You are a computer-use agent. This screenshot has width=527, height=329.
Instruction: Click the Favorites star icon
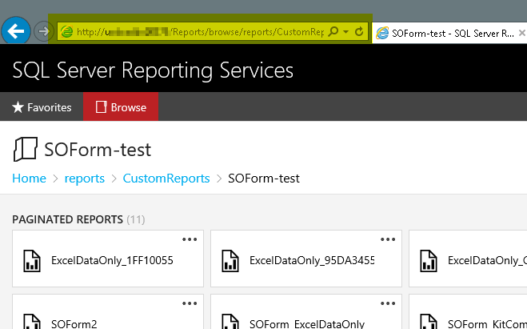18,107
